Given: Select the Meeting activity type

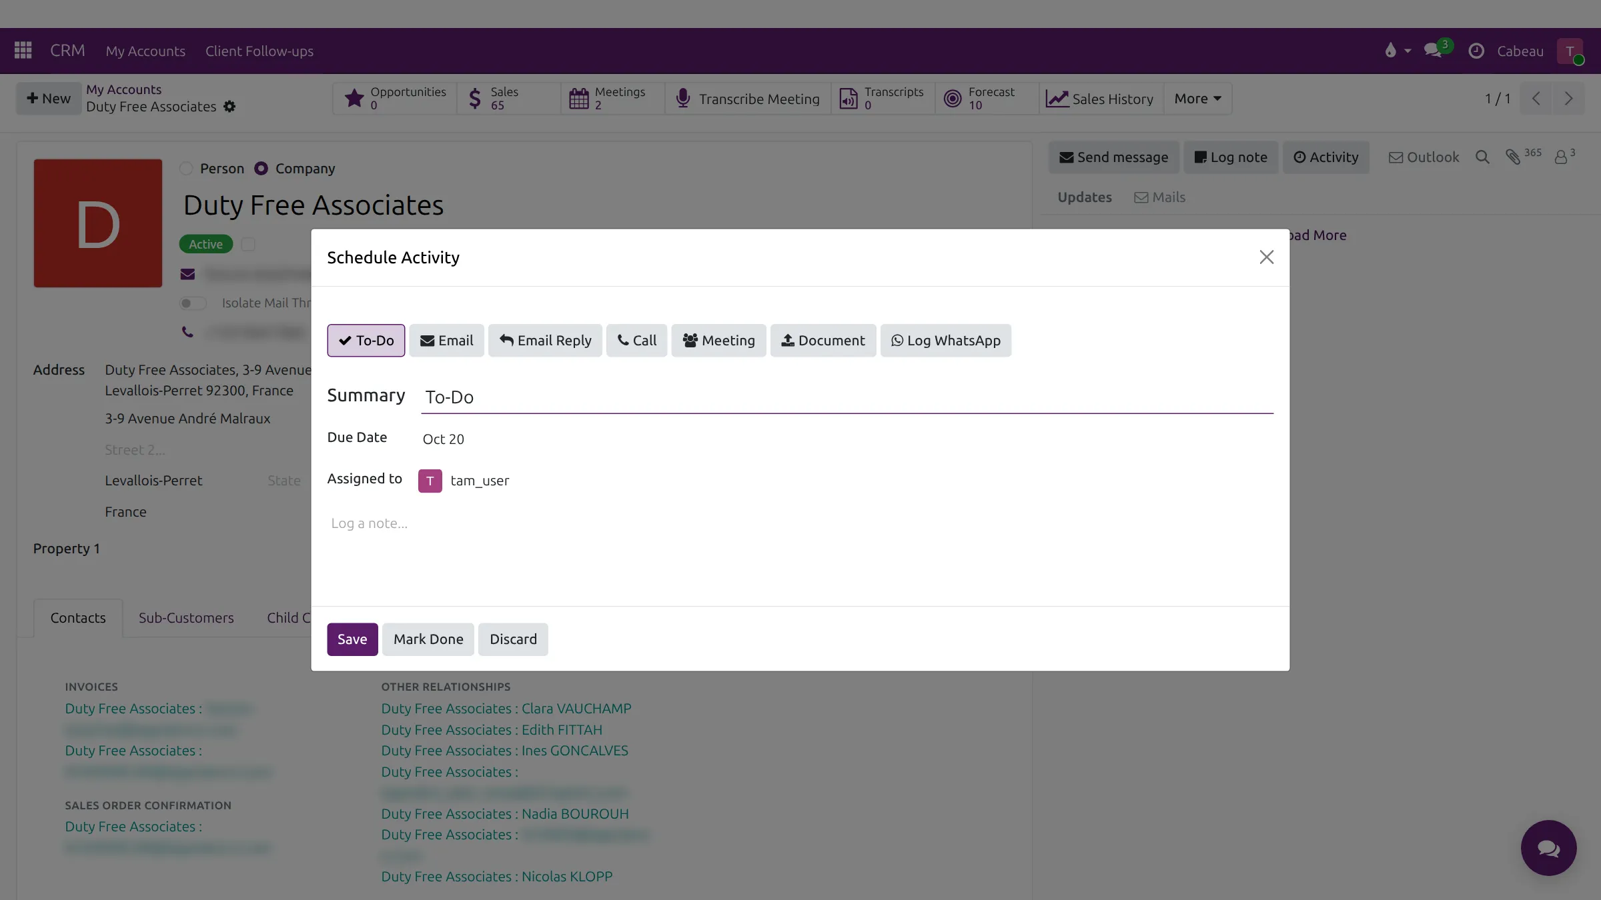Looking at the screenshot, I should [x=718, y=341].
